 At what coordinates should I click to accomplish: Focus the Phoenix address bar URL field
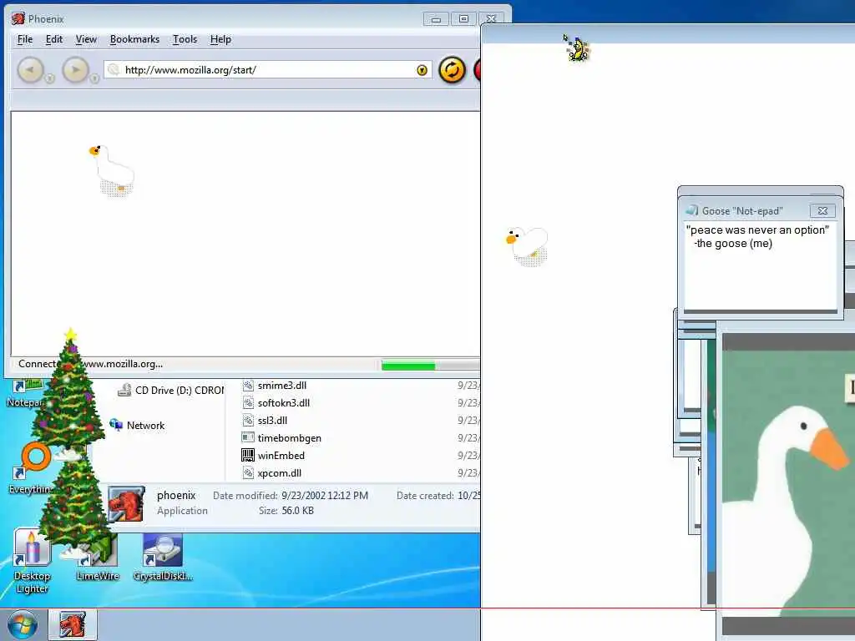268,70
